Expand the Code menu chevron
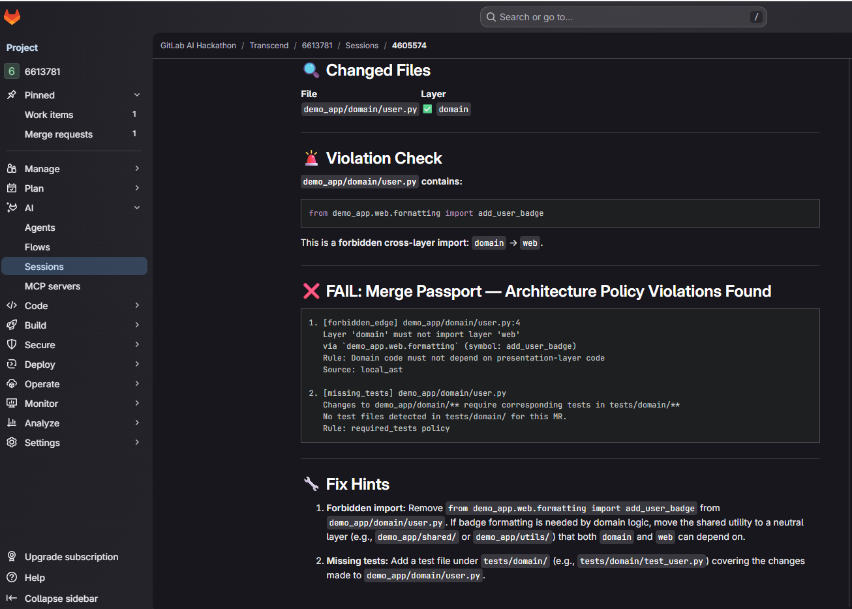Screen dimensions: 852x609 [137, 306]
